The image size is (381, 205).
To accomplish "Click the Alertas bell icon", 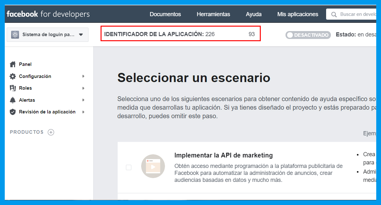I will tap(13, 100).
